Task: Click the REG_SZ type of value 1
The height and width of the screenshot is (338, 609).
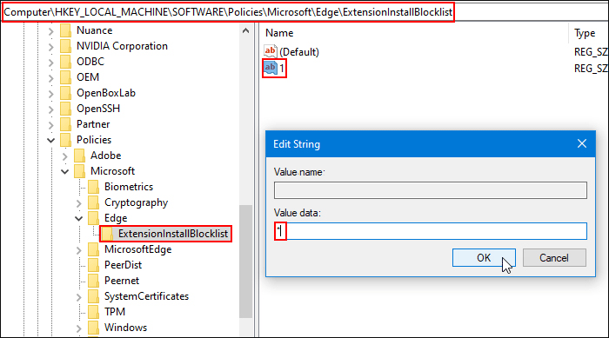Action: click(x=591, y=69)
